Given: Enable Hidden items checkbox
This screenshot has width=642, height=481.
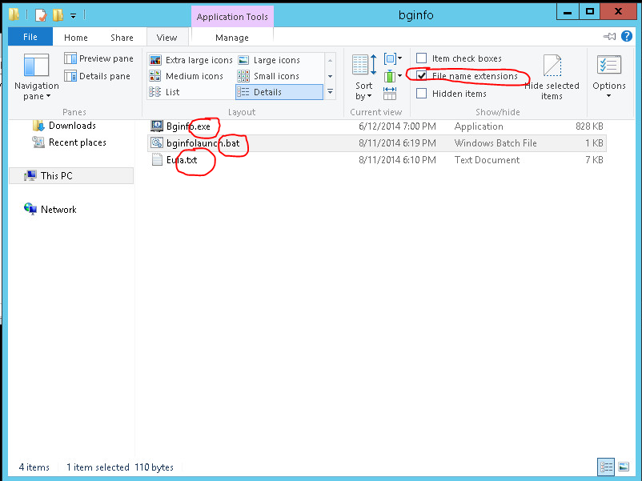Looking at the screenshot, I should coord(421,94).
